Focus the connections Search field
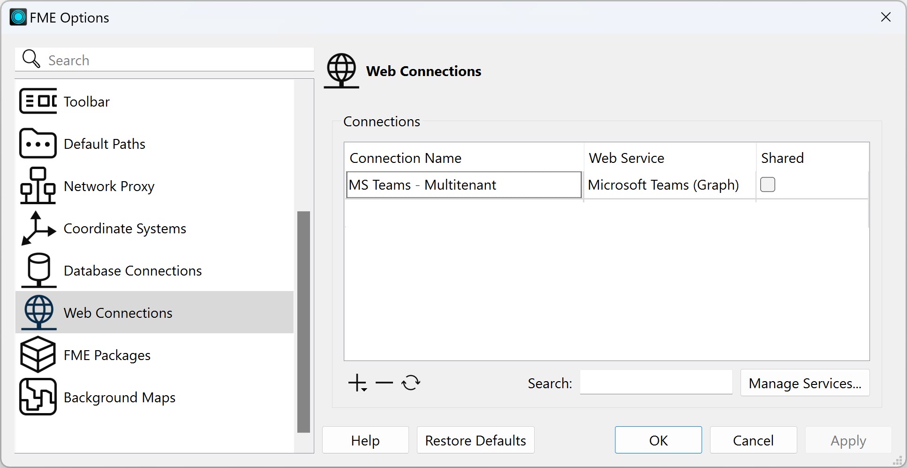The width and height of the screenshot is (907, 468). pos(656,383)
